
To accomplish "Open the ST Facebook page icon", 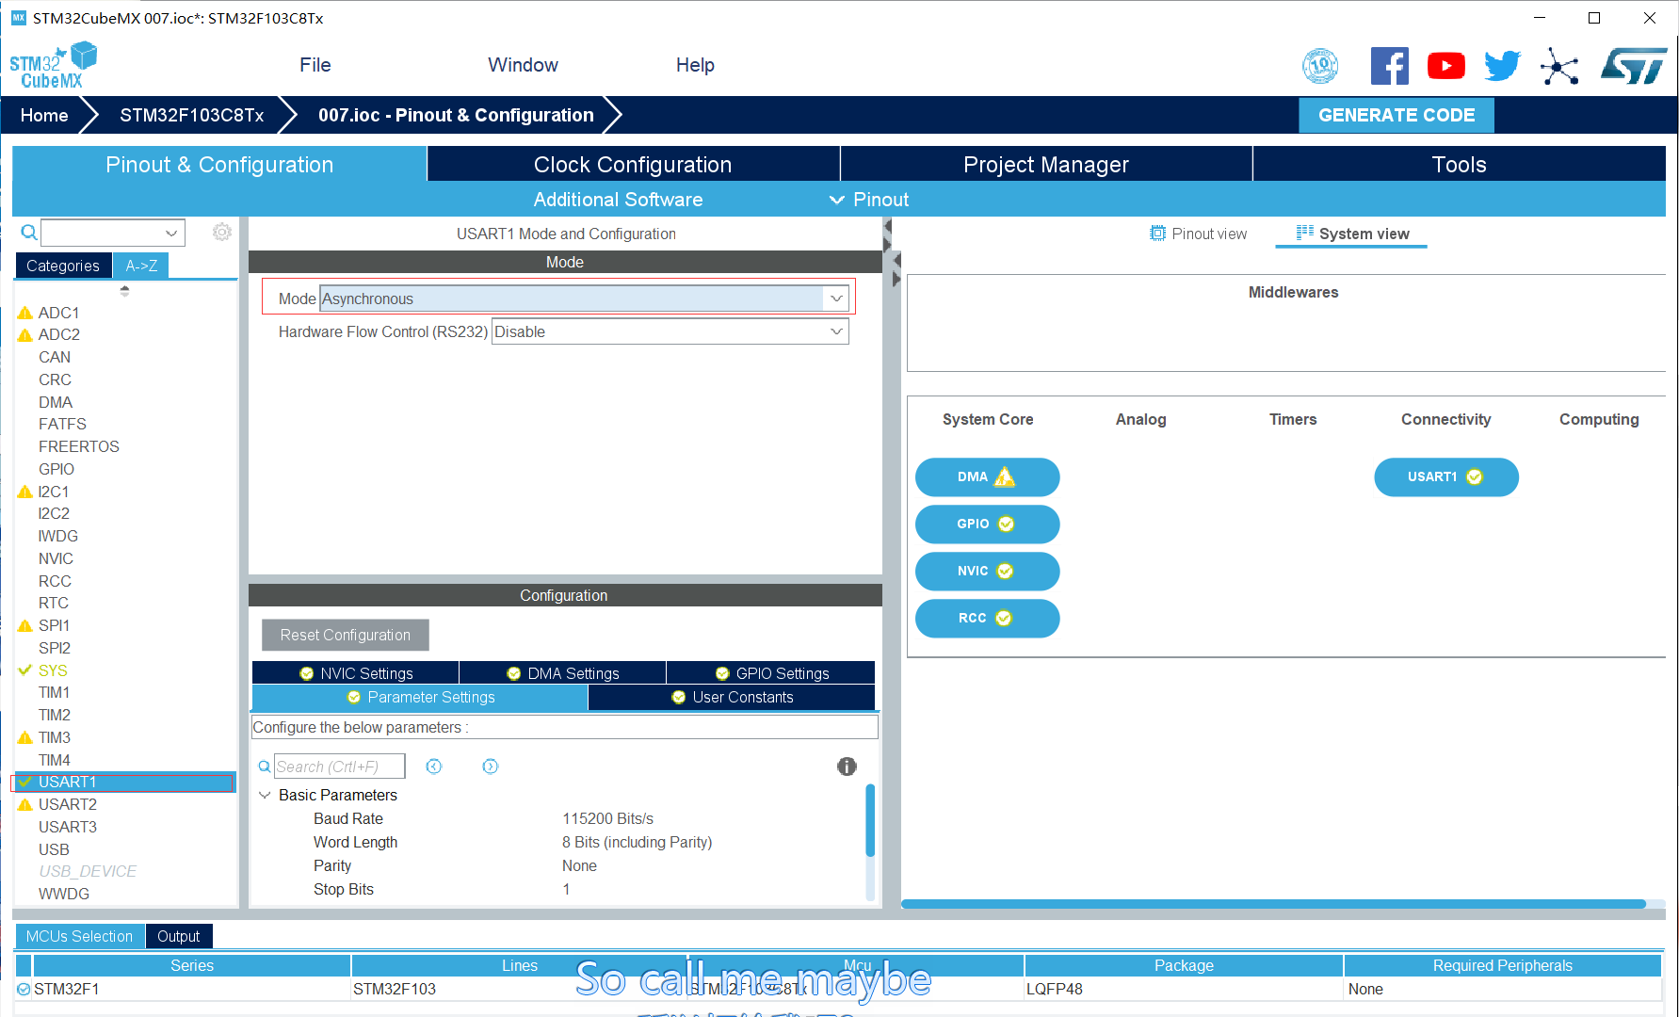I will coord(1389,66).
